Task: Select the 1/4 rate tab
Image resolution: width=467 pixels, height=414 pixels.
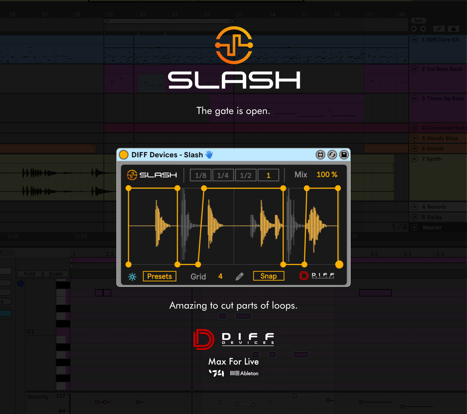Action: [x=223, y=175]
